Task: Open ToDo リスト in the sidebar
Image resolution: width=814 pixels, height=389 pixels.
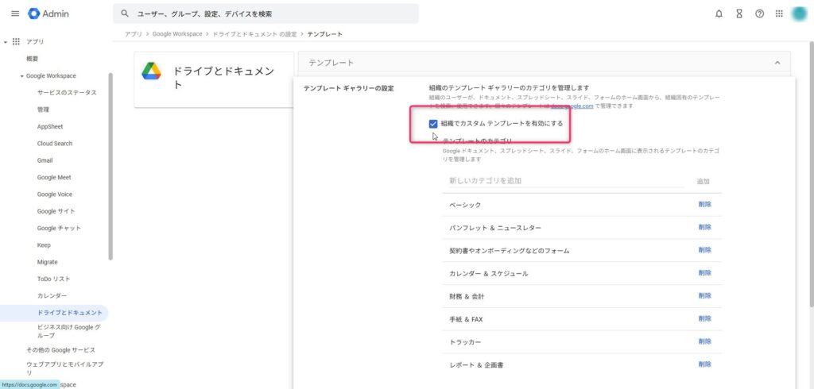Action: pos(53,279)
